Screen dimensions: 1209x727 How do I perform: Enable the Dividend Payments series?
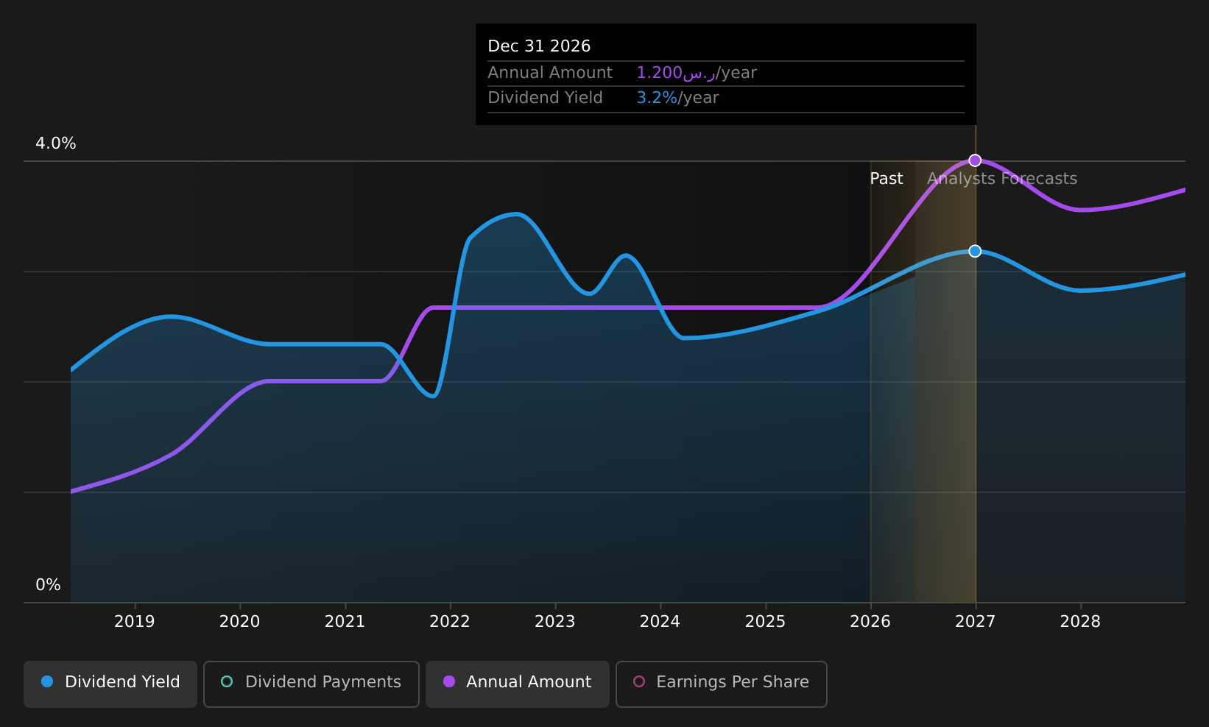(x=311, y=684)
